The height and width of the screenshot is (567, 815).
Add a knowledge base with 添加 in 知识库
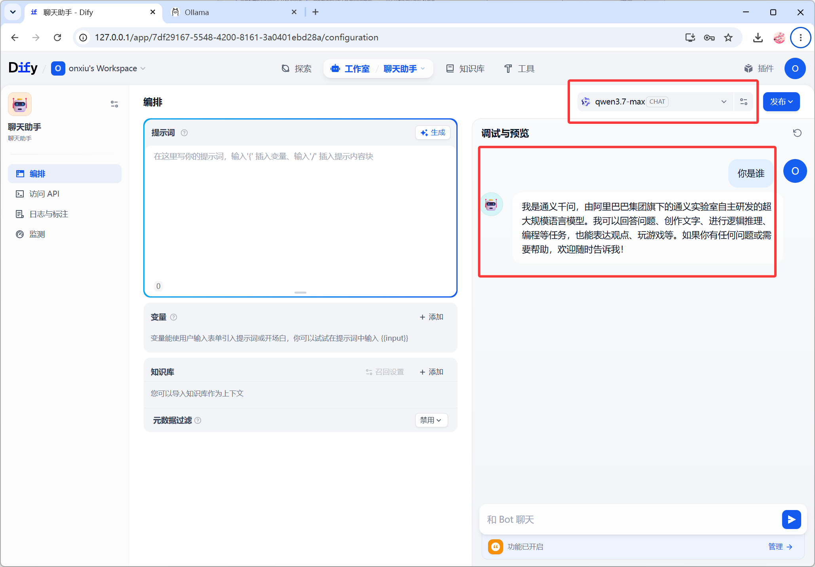coord(431,372)
